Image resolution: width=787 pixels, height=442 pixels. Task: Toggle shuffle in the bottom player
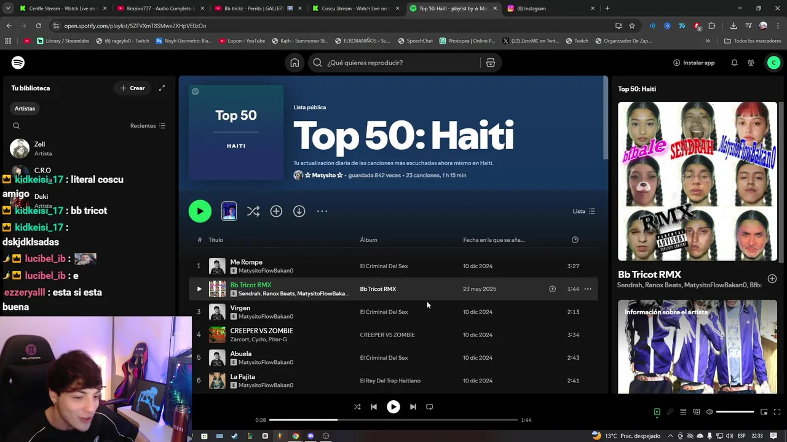357,406
